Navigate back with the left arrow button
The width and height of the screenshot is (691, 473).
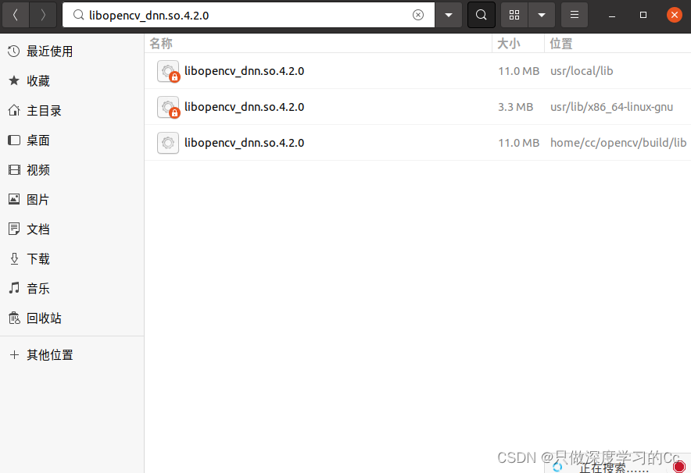pyautogui.click(x=15, y=14)
